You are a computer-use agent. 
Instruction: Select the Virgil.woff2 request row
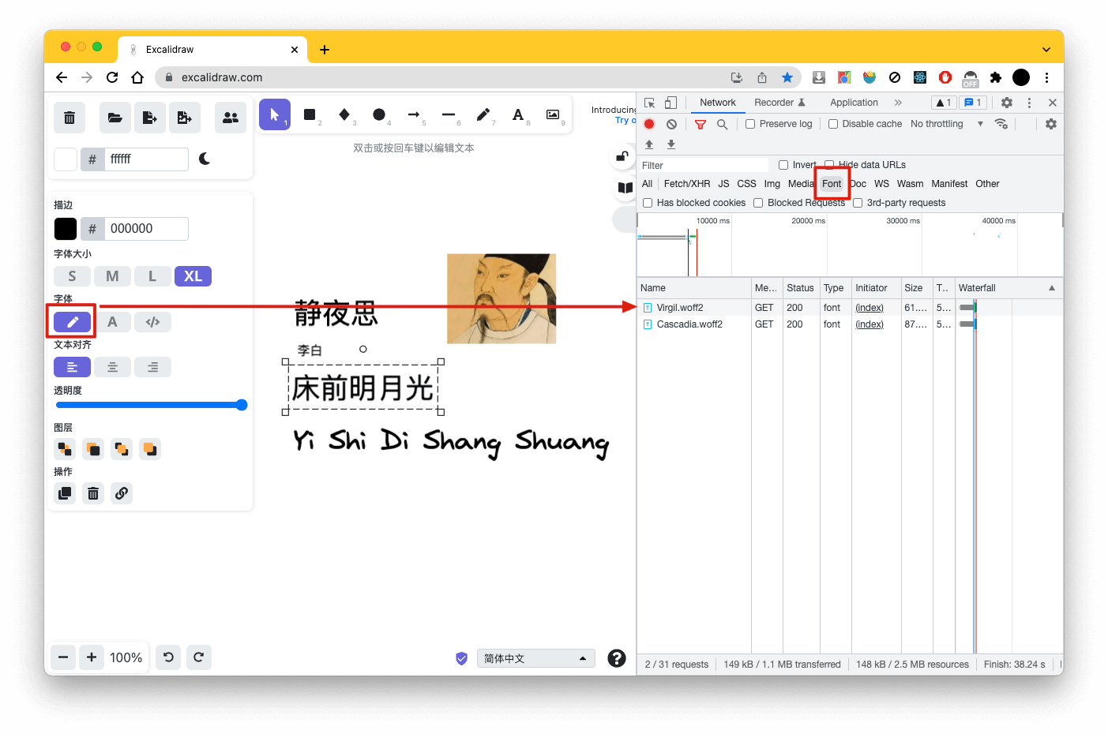click(850, 308)
